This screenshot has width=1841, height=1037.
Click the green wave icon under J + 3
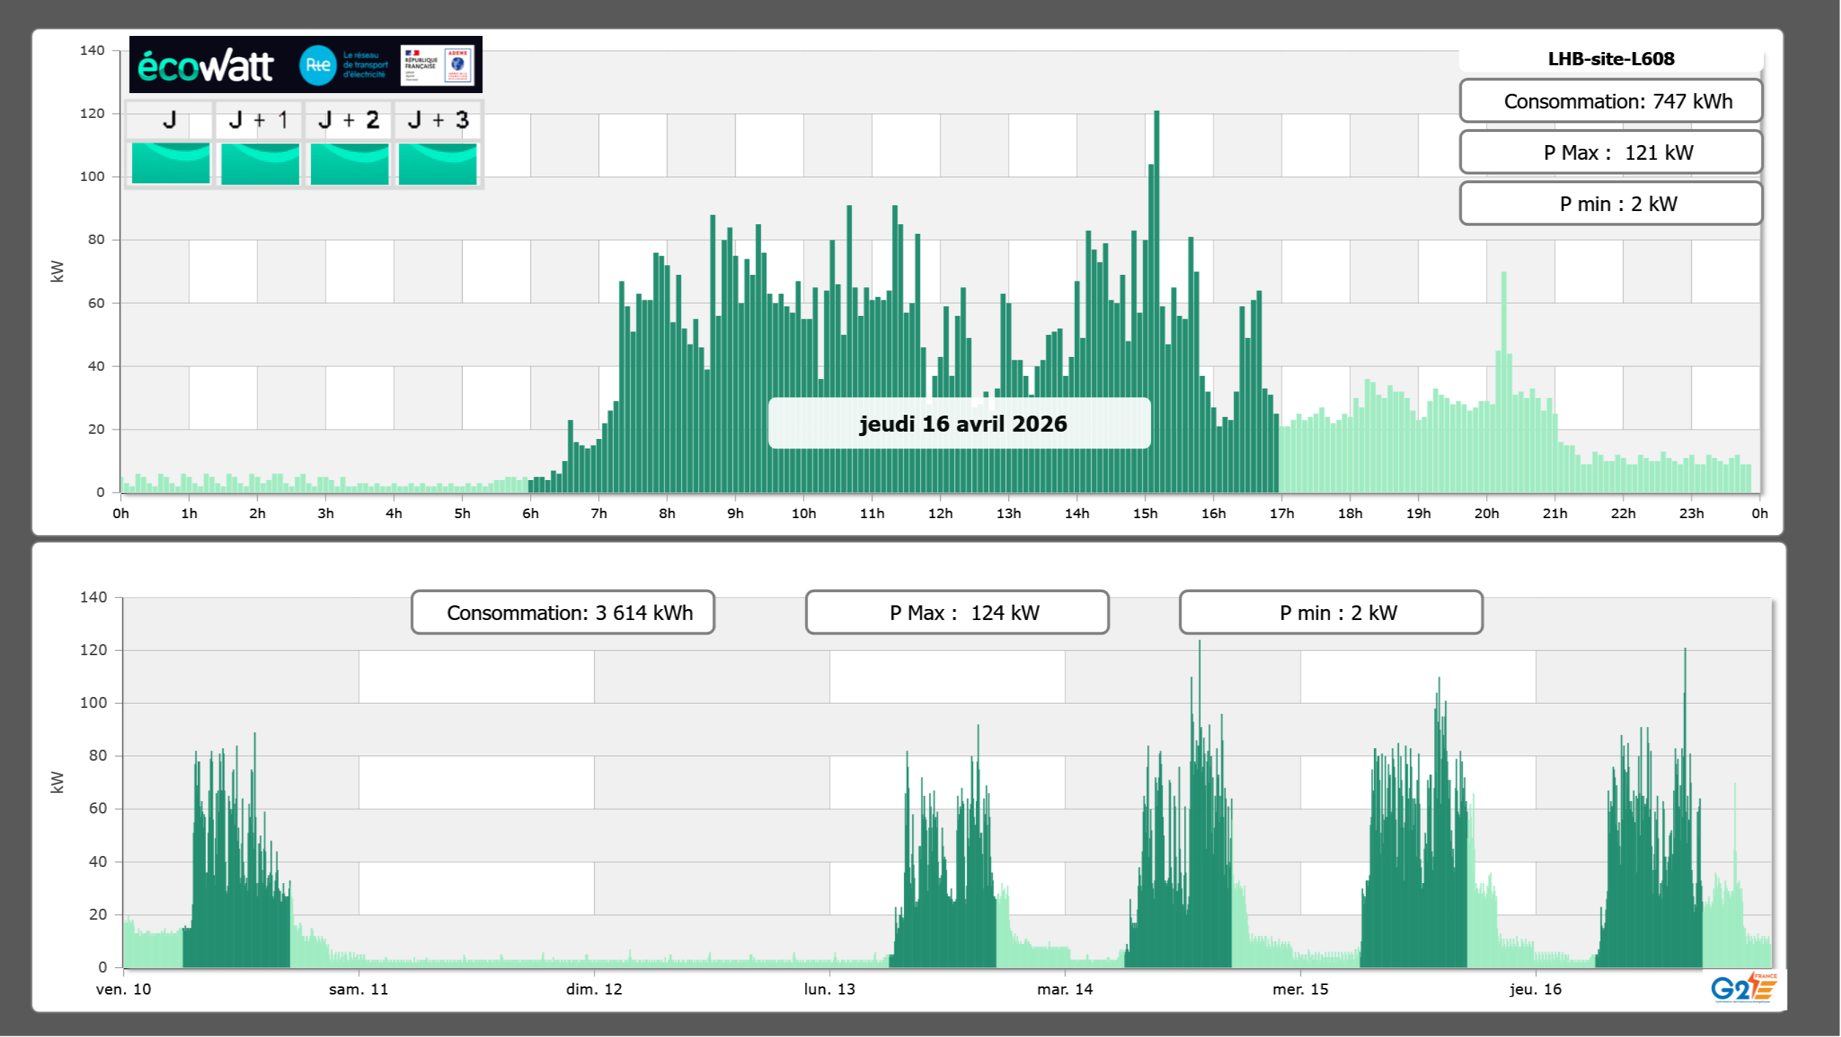[x=438, y=163]
